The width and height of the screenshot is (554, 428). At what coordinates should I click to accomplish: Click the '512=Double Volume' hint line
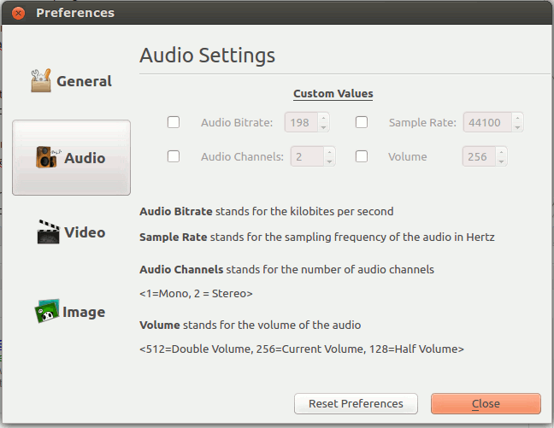coord(302,349)
